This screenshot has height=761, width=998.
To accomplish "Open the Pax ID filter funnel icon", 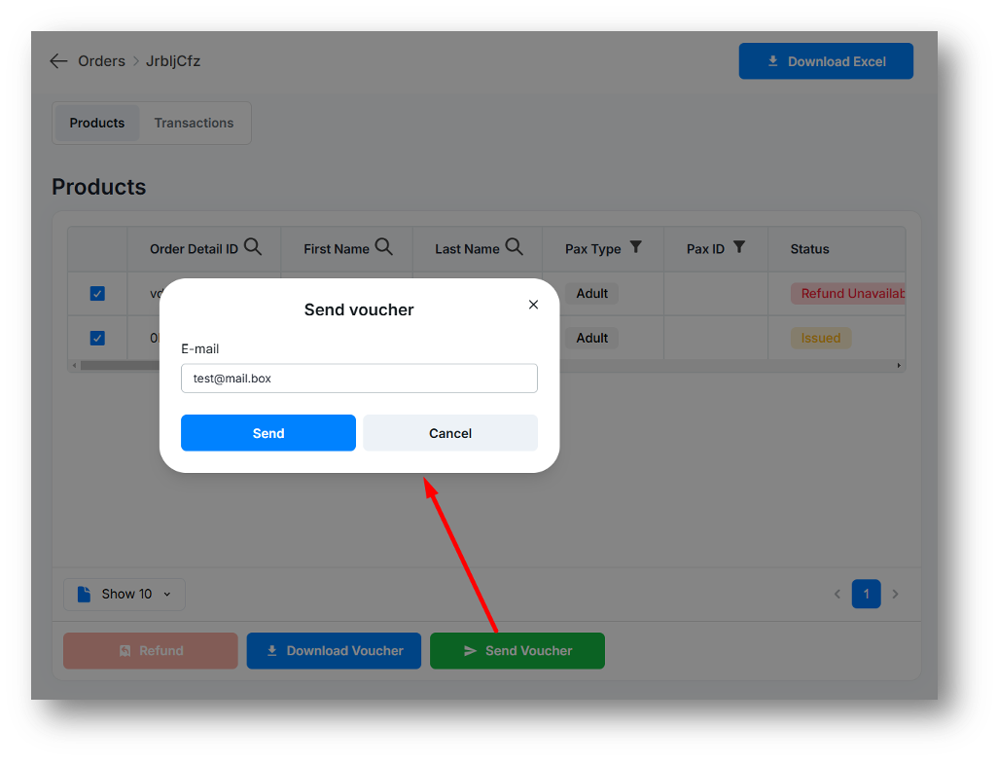I will click(739, 247).
